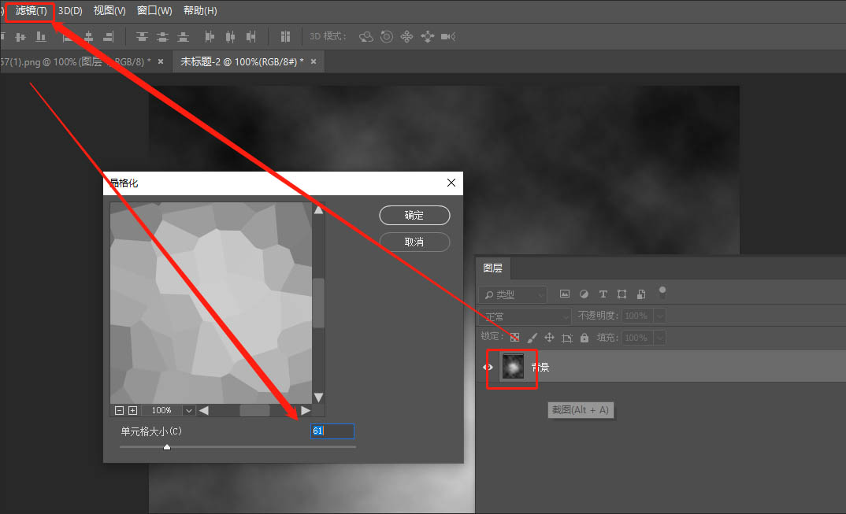Click the cell size value input field
The height and width of the screenshot is (514, 846).
coord(332,431)
